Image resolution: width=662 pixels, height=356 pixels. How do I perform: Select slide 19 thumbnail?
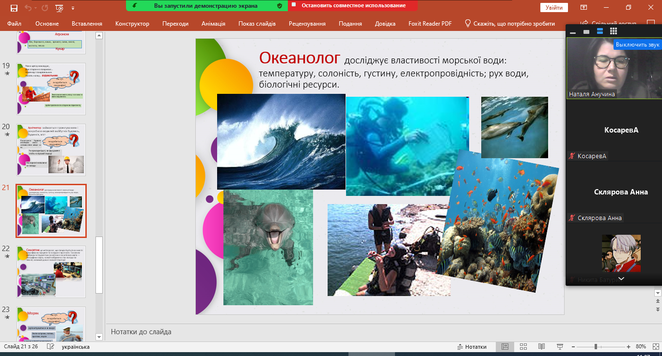click(x=51, y=89)
